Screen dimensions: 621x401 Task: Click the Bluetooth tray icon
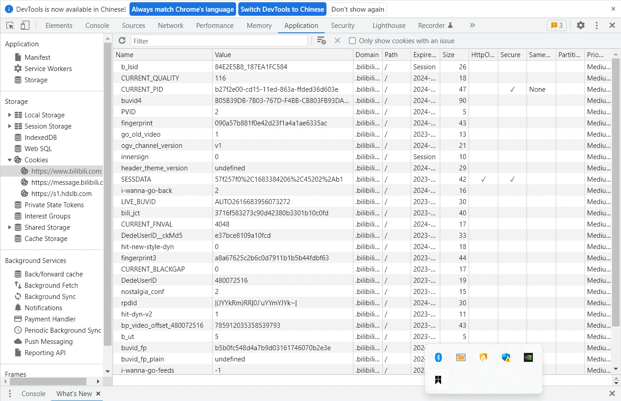coord(438,357)
